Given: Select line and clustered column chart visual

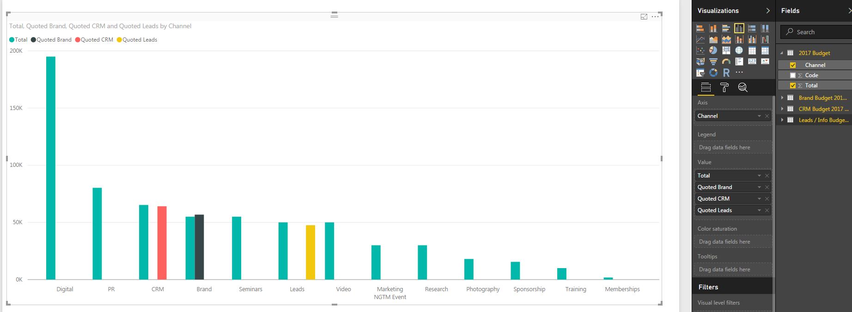Looking at the screenshot, I should click(x=752, y=40).
